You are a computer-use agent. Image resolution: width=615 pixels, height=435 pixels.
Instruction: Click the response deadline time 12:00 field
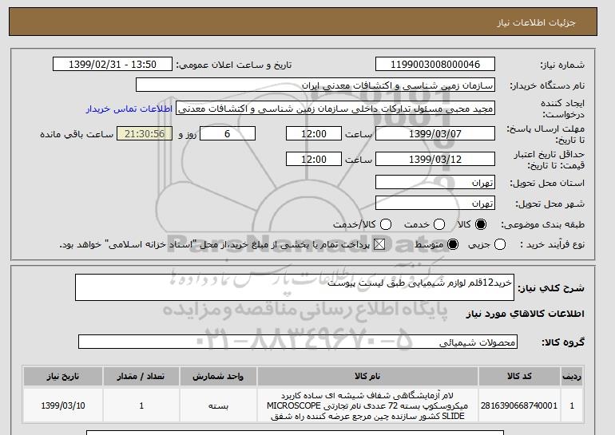point(314,133)
